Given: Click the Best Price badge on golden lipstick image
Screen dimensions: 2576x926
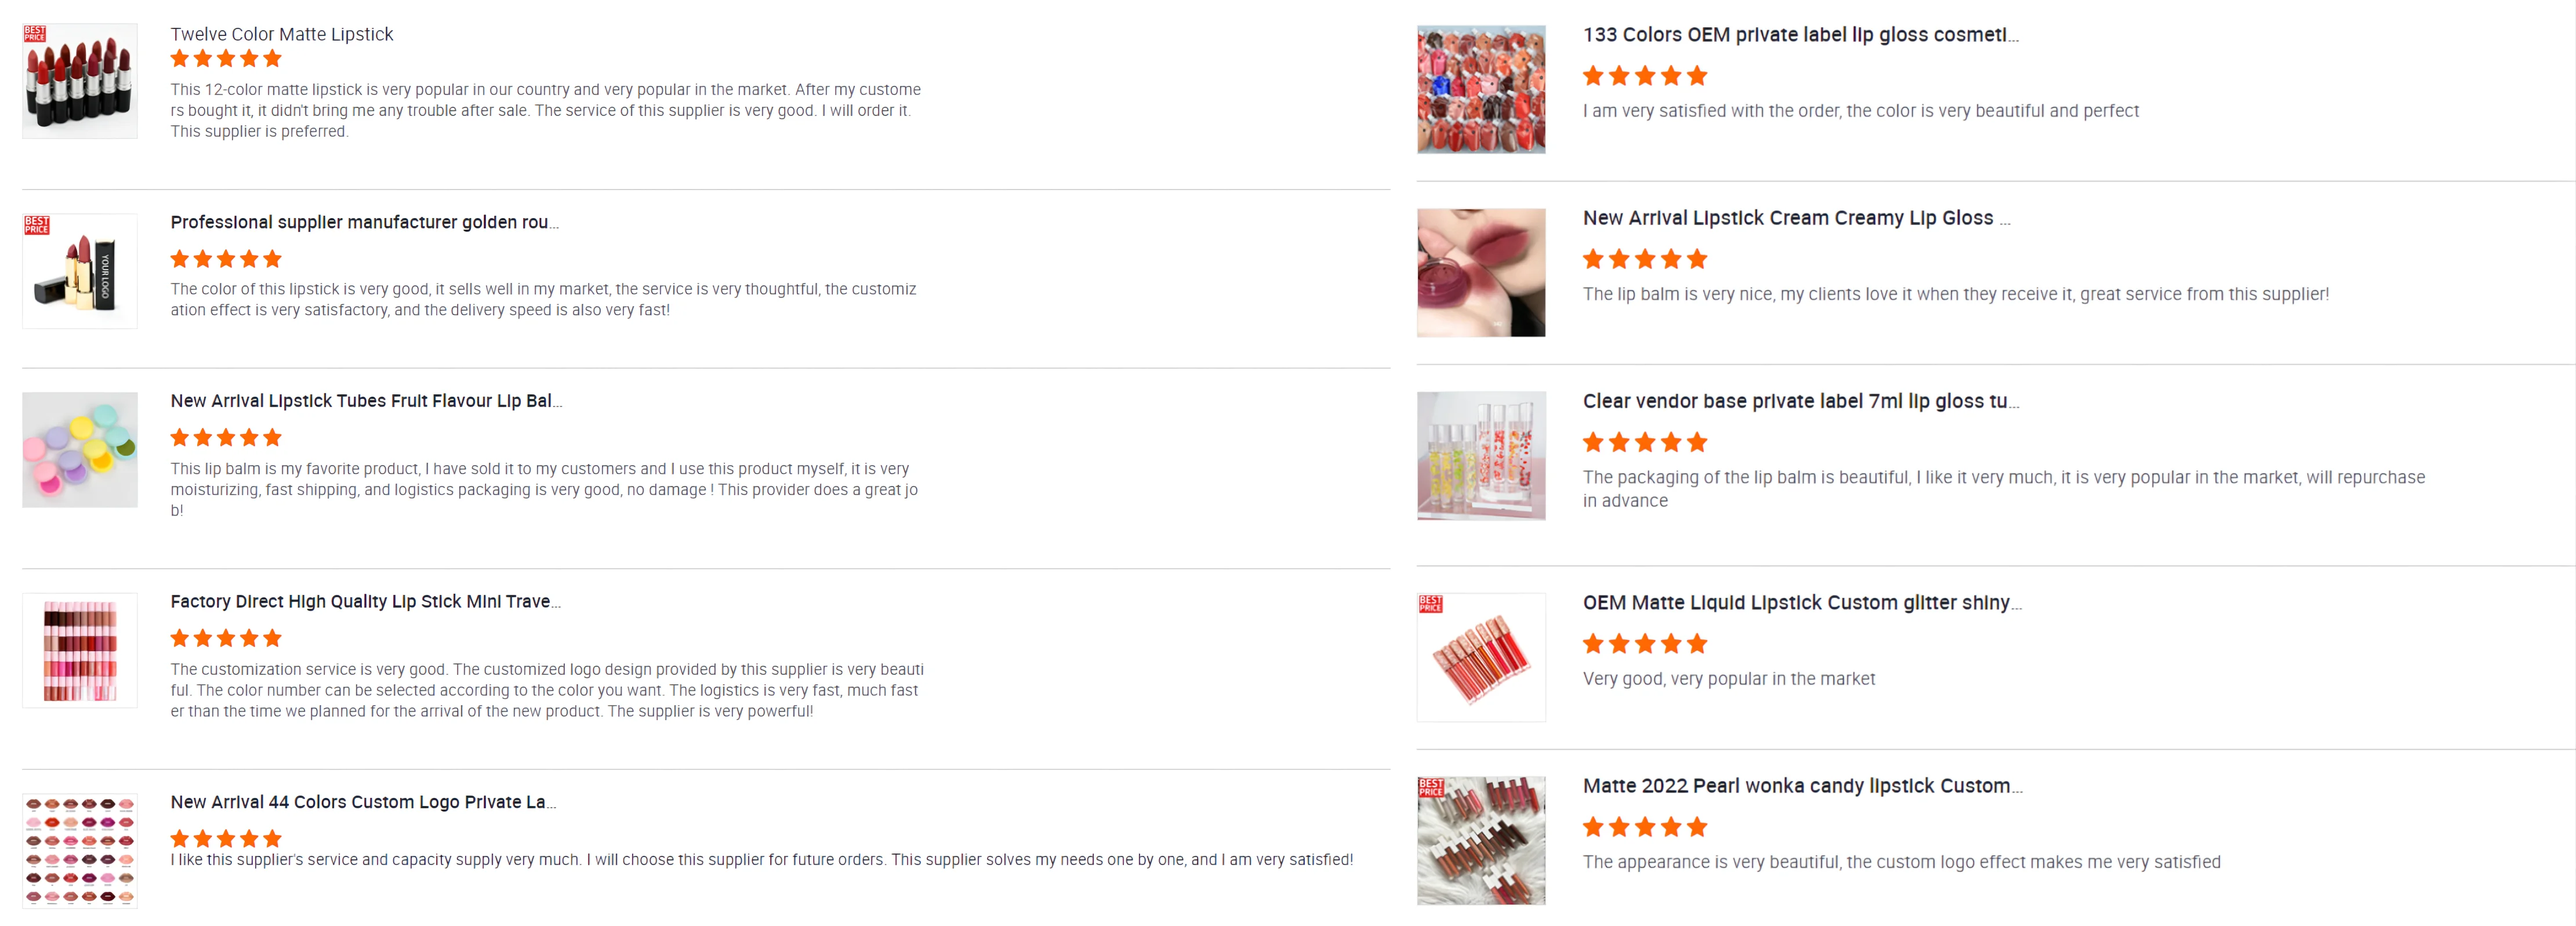Looking at the screenshot, I should [37, 225].
